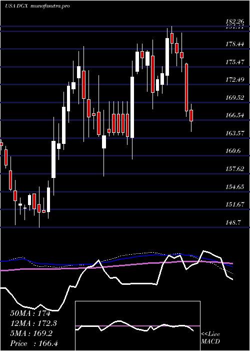Click the 169.52 price label

click(234, 97)
